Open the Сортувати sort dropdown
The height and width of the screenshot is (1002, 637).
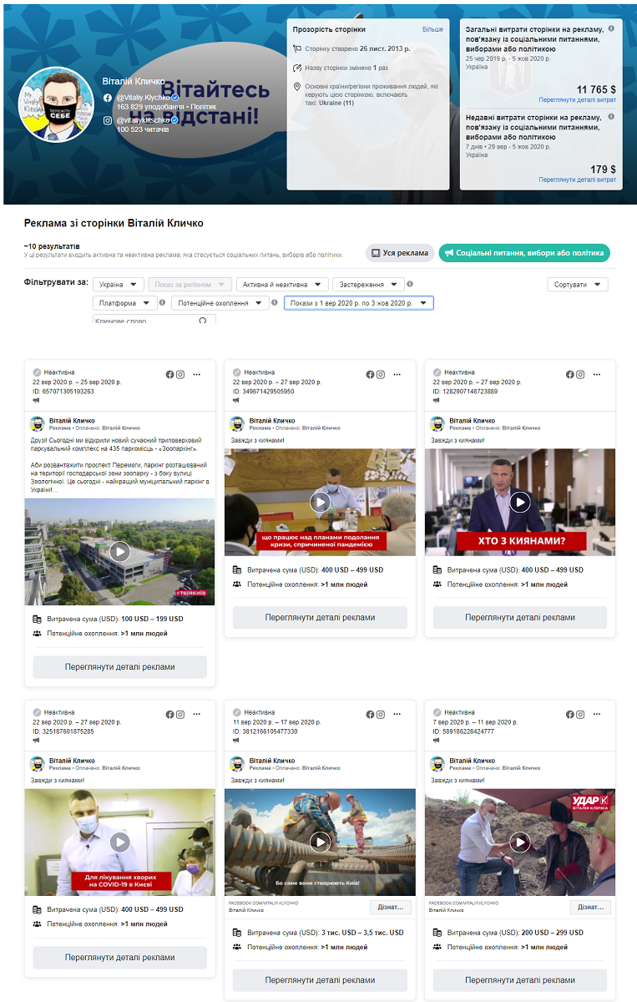(578, 285)
